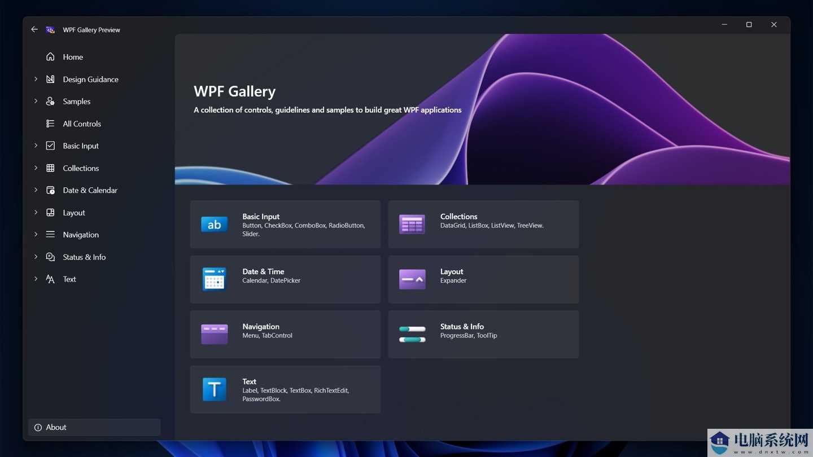Open the Navigation card title
Viewport: 813px width, 457px height.
(261, 327)
